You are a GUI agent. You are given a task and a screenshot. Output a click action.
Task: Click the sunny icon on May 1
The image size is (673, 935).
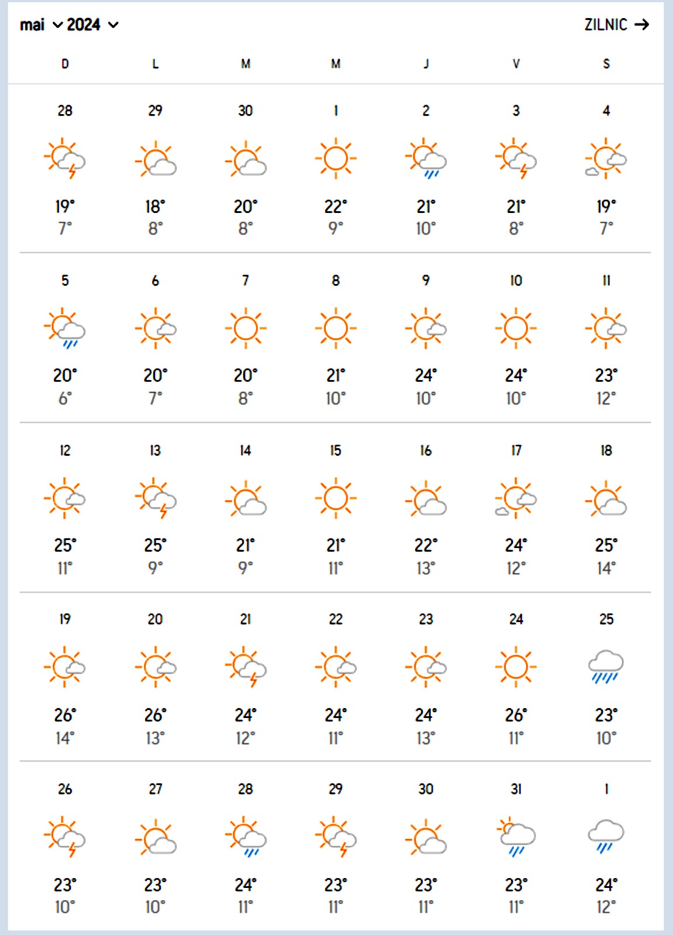[336, 158]
